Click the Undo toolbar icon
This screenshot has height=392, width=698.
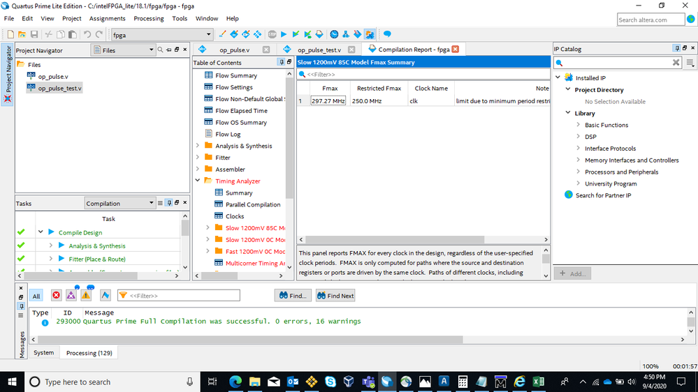[x=87, y=34]
